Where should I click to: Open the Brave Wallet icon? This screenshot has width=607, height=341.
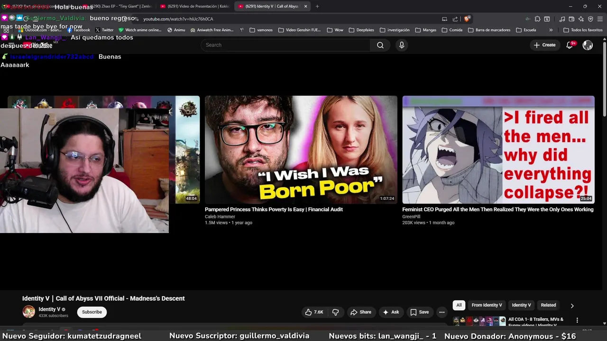point(571,19)
